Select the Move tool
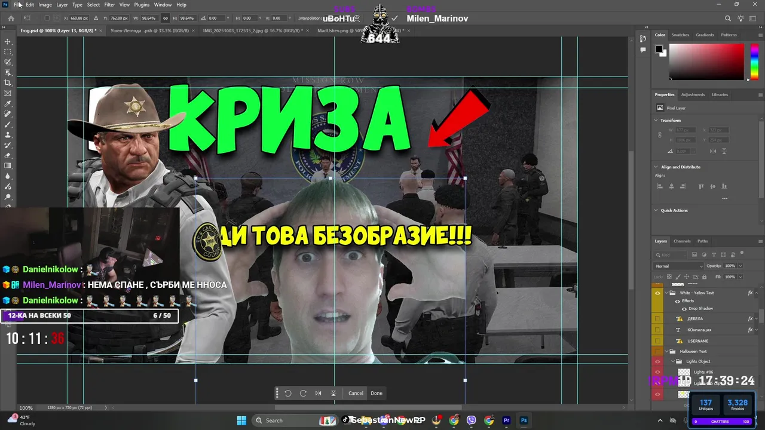This screenshot has width=765, height=430. (8, 42)
